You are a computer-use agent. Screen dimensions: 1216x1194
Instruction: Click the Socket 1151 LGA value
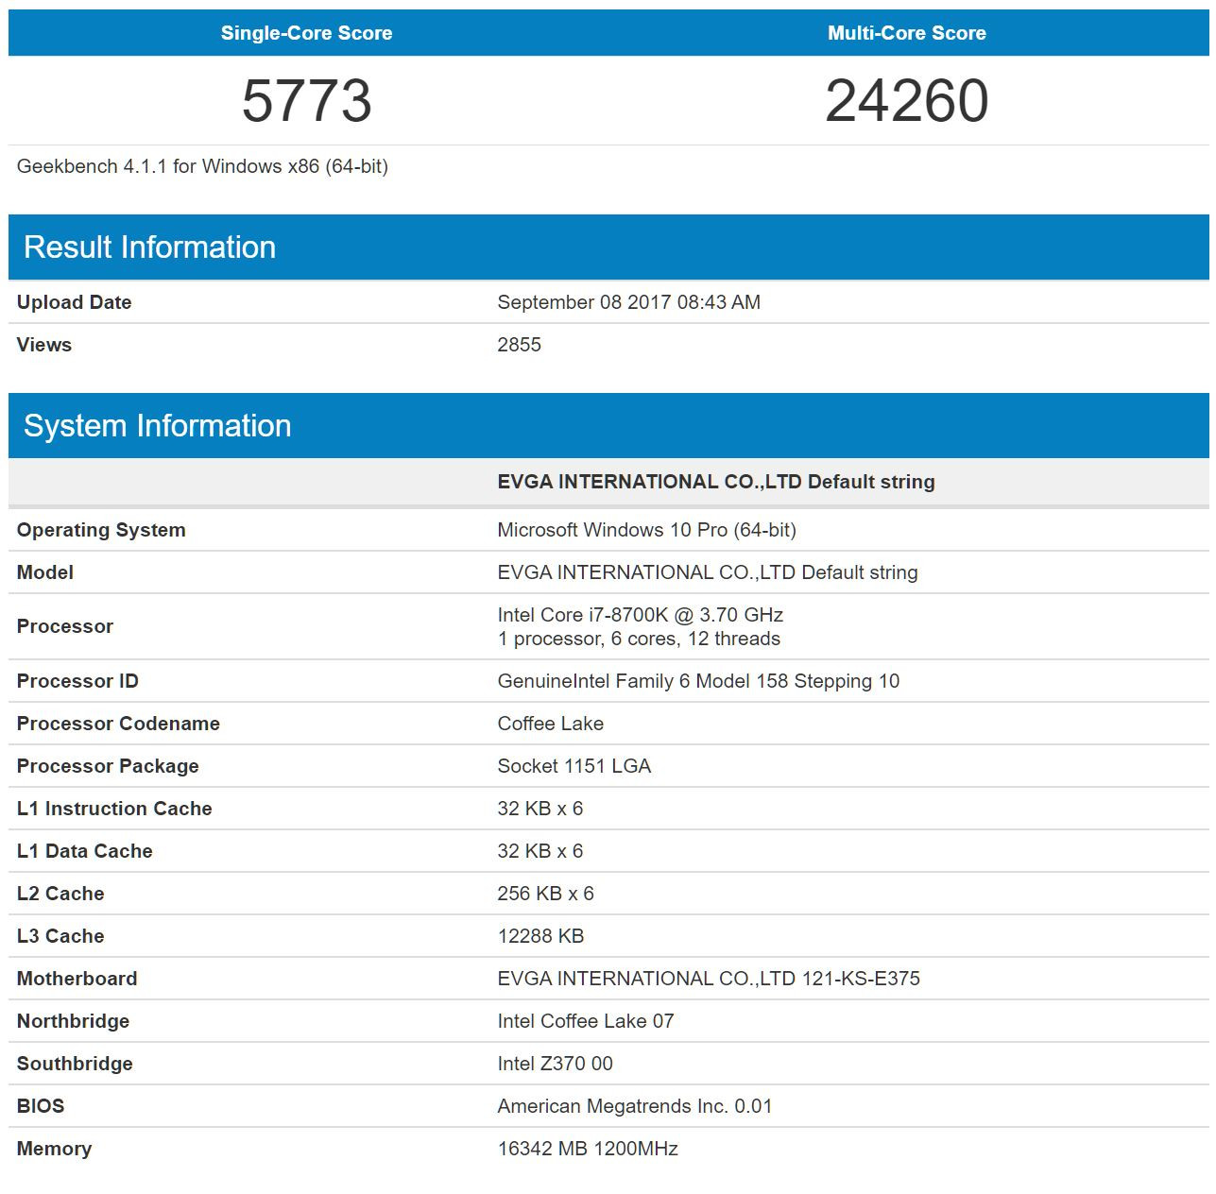[574, 766]
